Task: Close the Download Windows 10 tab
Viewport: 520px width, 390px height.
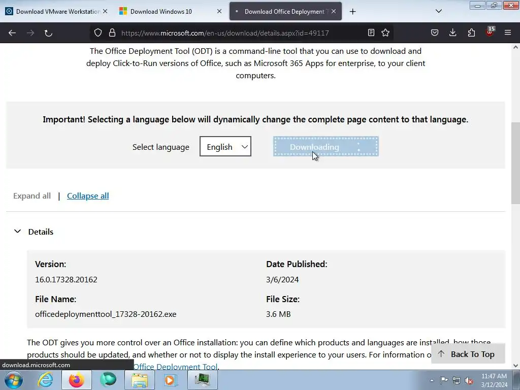Action: [219, 11]
